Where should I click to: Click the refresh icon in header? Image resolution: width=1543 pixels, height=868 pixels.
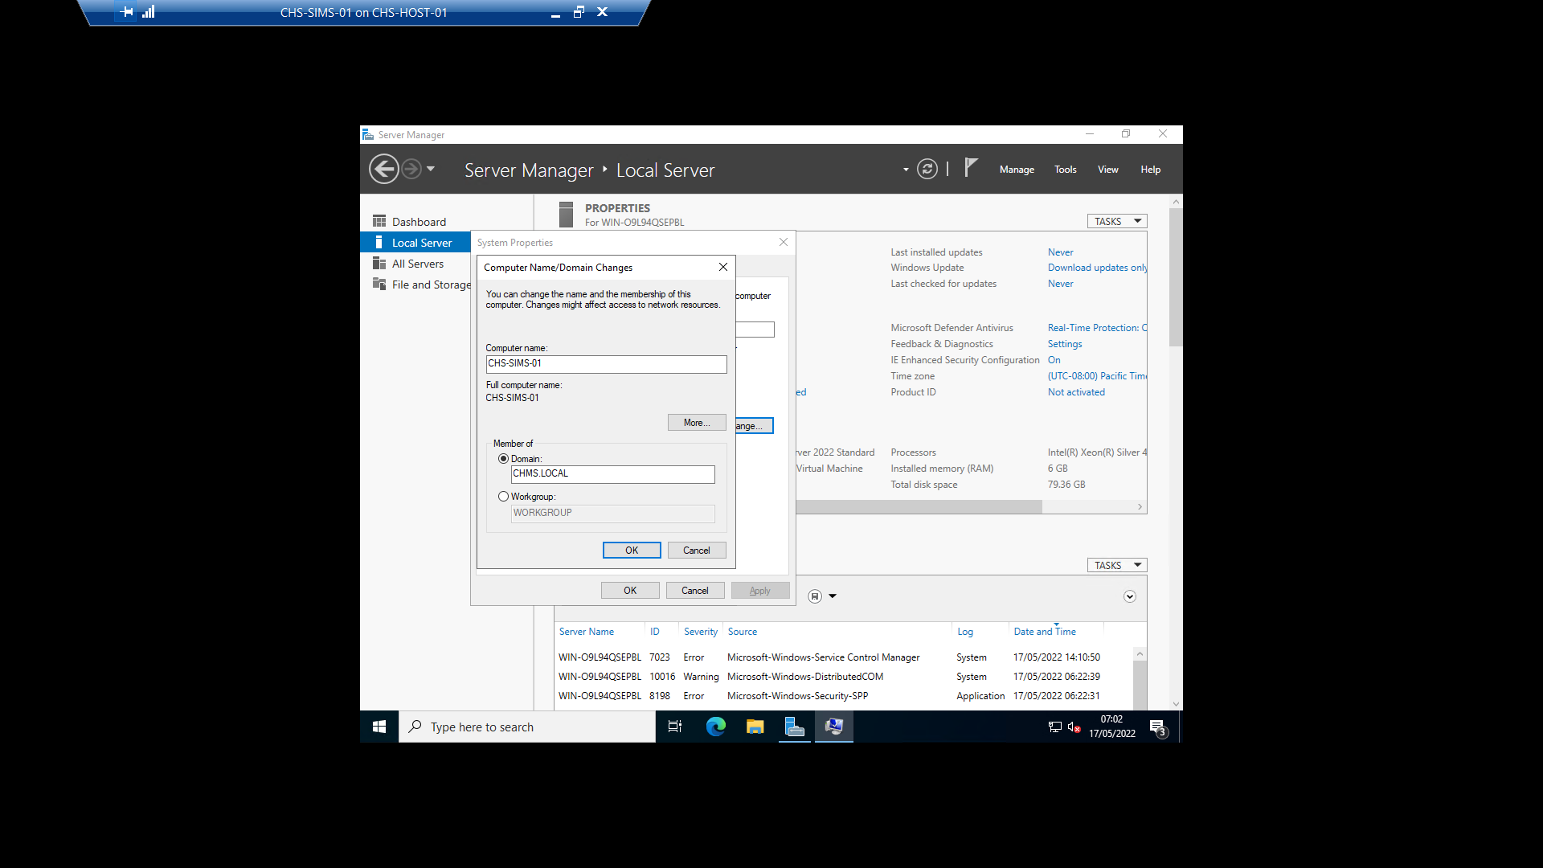point(927,170)
